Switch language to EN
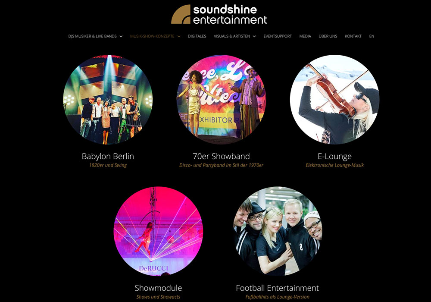This screenshot has width=431, height=302. click(x=372, y=36)
